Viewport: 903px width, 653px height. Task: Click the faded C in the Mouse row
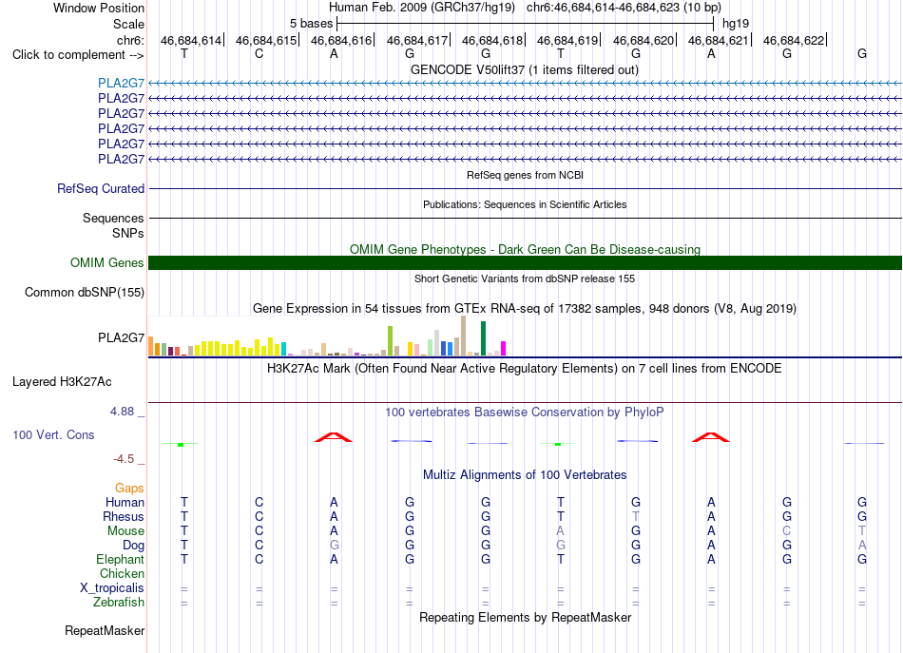(x=787, y=531)
